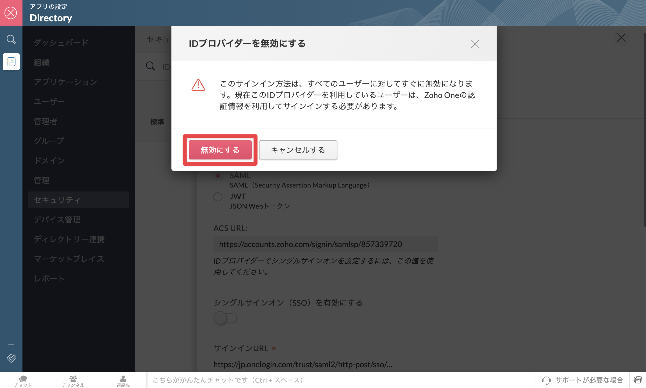
Task: Open グループ in the sidebar
Action: (x=49, y=141)
